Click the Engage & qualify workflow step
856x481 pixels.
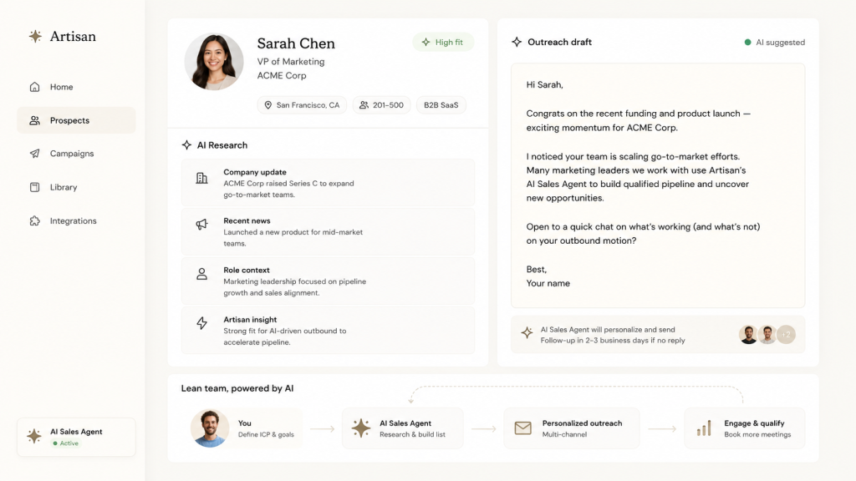coord(745,428)
